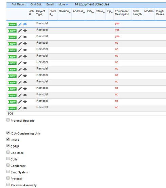This screenshot has width=166, height=188.
Task: Click the pencil edit icon in the last row
Action: coord(20,108)
